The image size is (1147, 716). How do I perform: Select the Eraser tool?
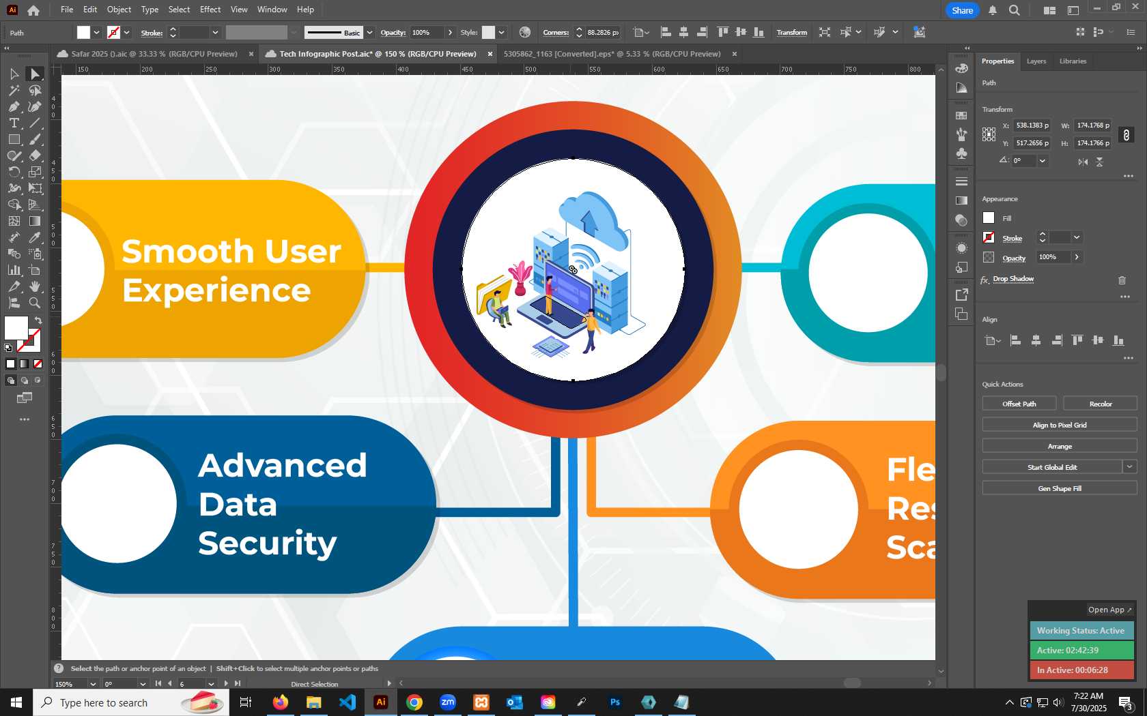tap(35, 155)
